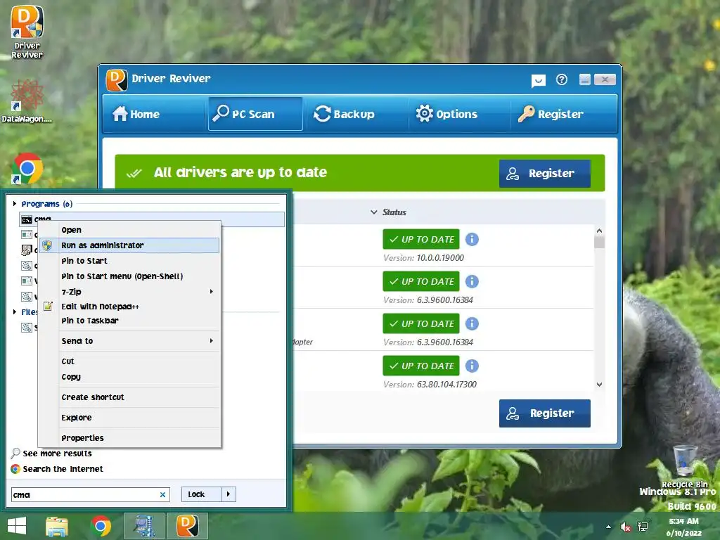
Task: Clear the search box with the X
Action: (162, 494)
